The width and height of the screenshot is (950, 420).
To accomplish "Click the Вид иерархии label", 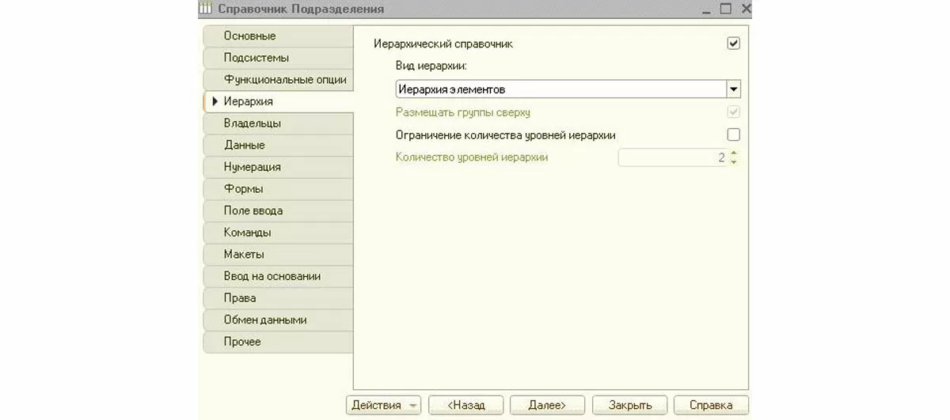I will (431, 66).
